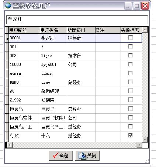Toggle 失效标志 checkbox for WU row
156x167 pixels.
tap(131, 91)
